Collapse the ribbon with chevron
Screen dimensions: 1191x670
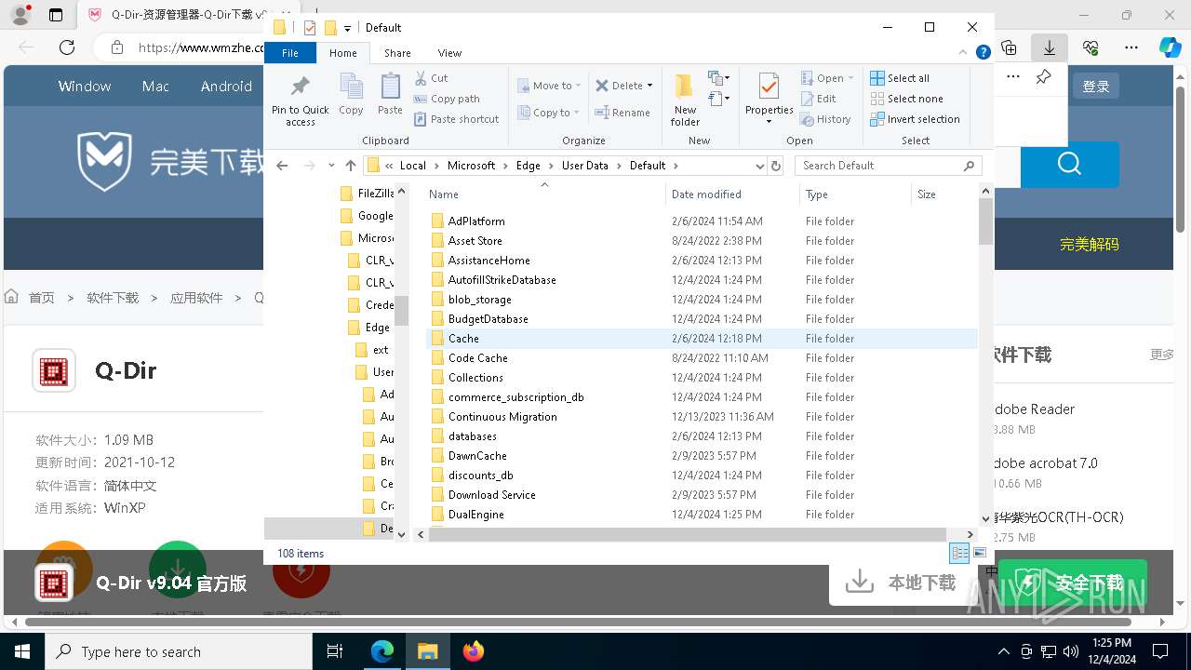click(964, 53)
